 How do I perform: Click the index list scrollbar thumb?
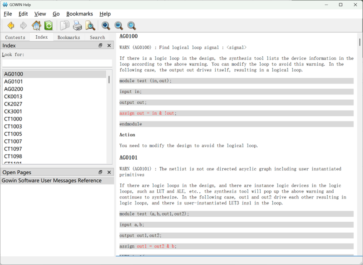click(109, 79)
